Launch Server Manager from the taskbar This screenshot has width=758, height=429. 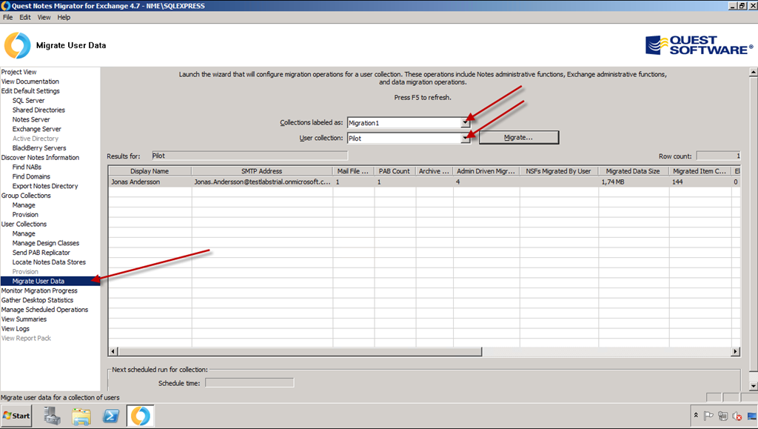(x=52, y=416)
